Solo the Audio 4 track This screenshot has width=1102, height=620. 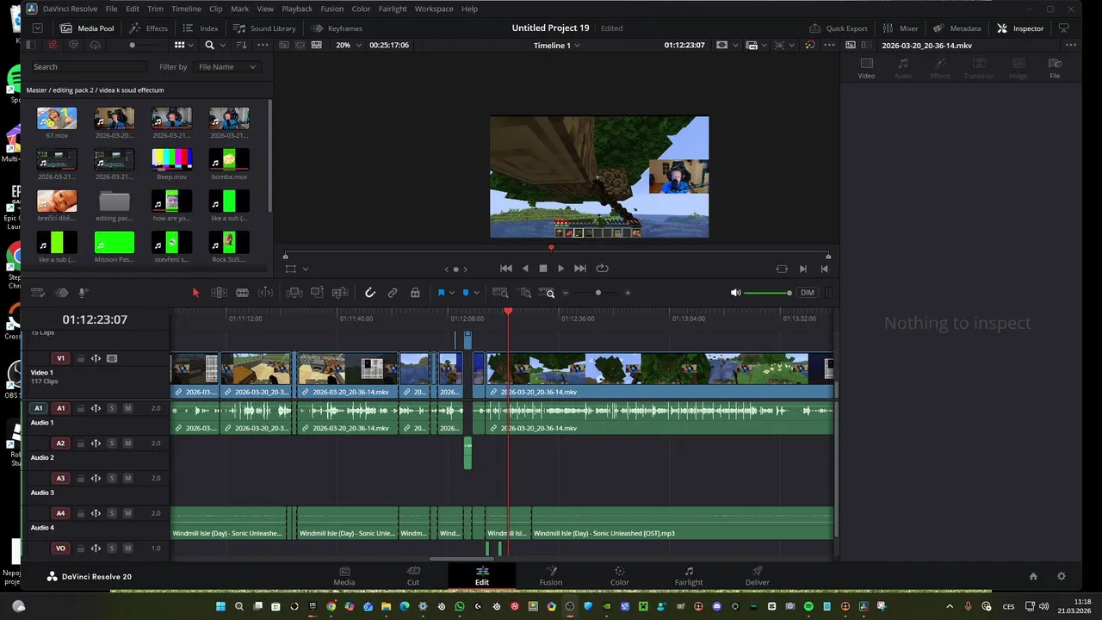[112, 513]
